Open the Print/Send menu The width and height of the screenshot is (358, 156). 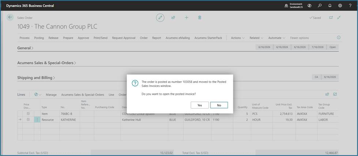(101, 38)
